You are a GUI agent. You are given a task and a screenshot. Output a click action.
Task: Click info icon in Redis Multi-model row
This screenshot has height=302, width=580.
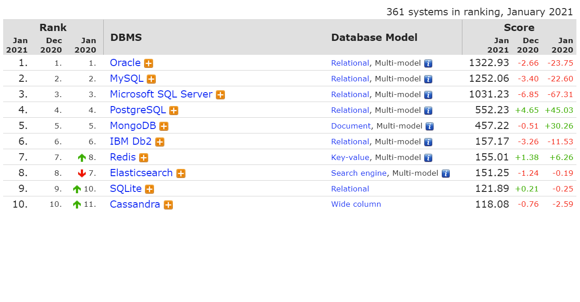[428, 158]
